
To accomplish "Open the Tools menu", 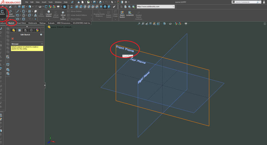I will pos(50,2).
